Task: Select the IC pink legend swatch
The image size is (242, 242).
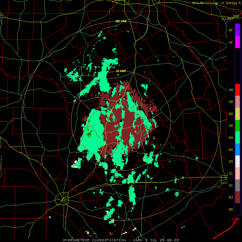Action: (x=237, y=173)
